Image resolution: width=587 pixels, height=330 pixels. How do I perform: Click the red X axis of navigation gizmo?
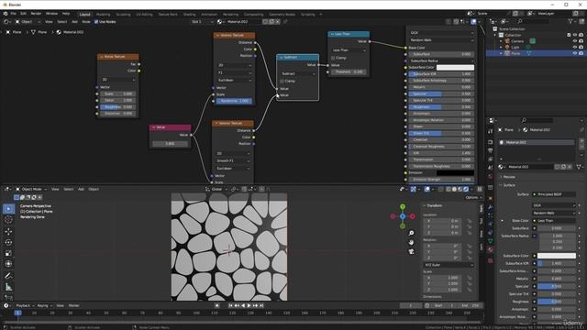click(x=412, y=216)
